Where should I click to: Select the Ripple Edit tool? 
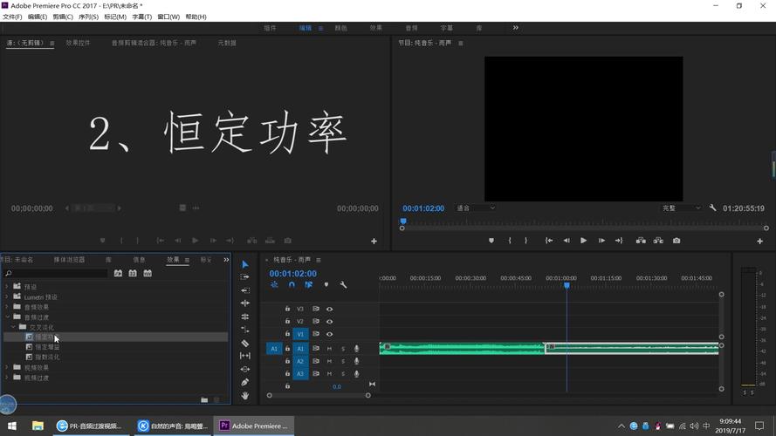(x=245, y=303)
